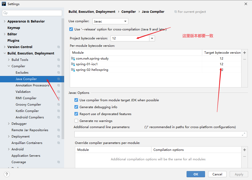Viewport: 252px width, 180px height.
Task: Click Build, Execution, Deployment breadcrumb
Action: coord(92,12)
